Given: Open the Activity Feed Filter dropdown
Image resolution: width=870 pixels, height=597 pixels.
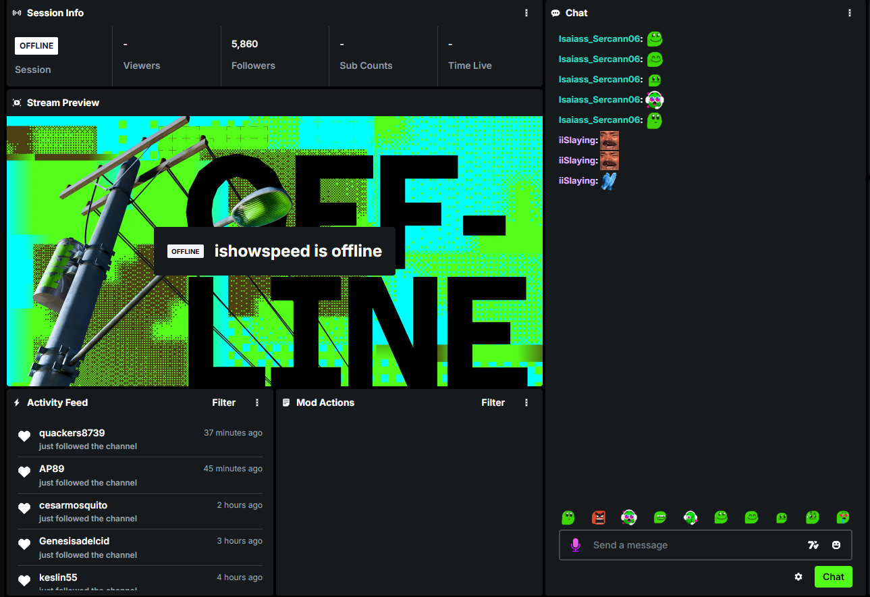Looking at the screenshot, I should coord(224,403).
